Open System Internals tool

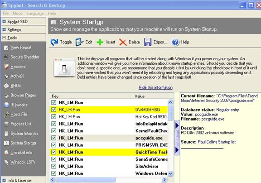click(24, 134)
